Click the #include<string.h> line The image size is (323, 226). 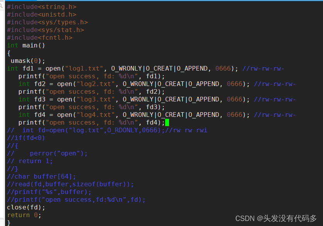click(x=42, y=7)
